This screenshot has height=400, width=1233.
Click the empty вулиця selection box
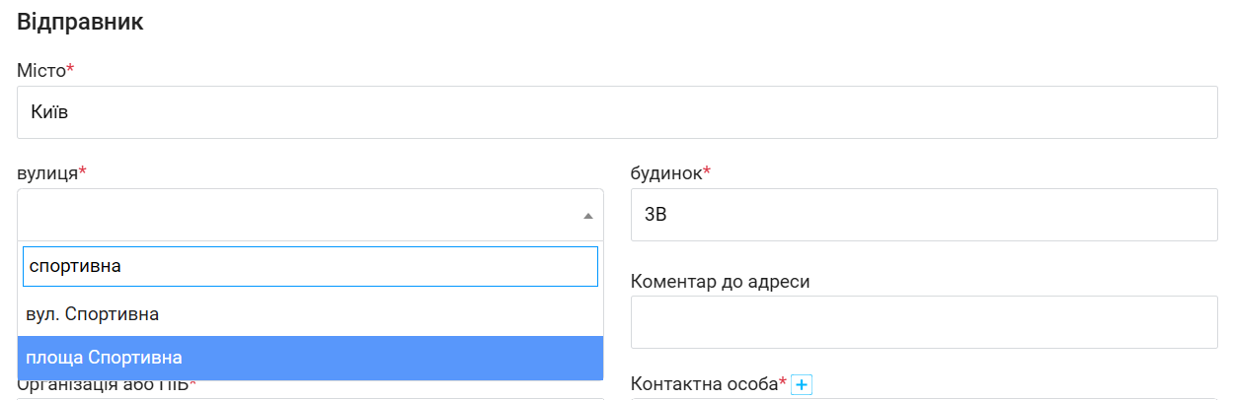310,215
